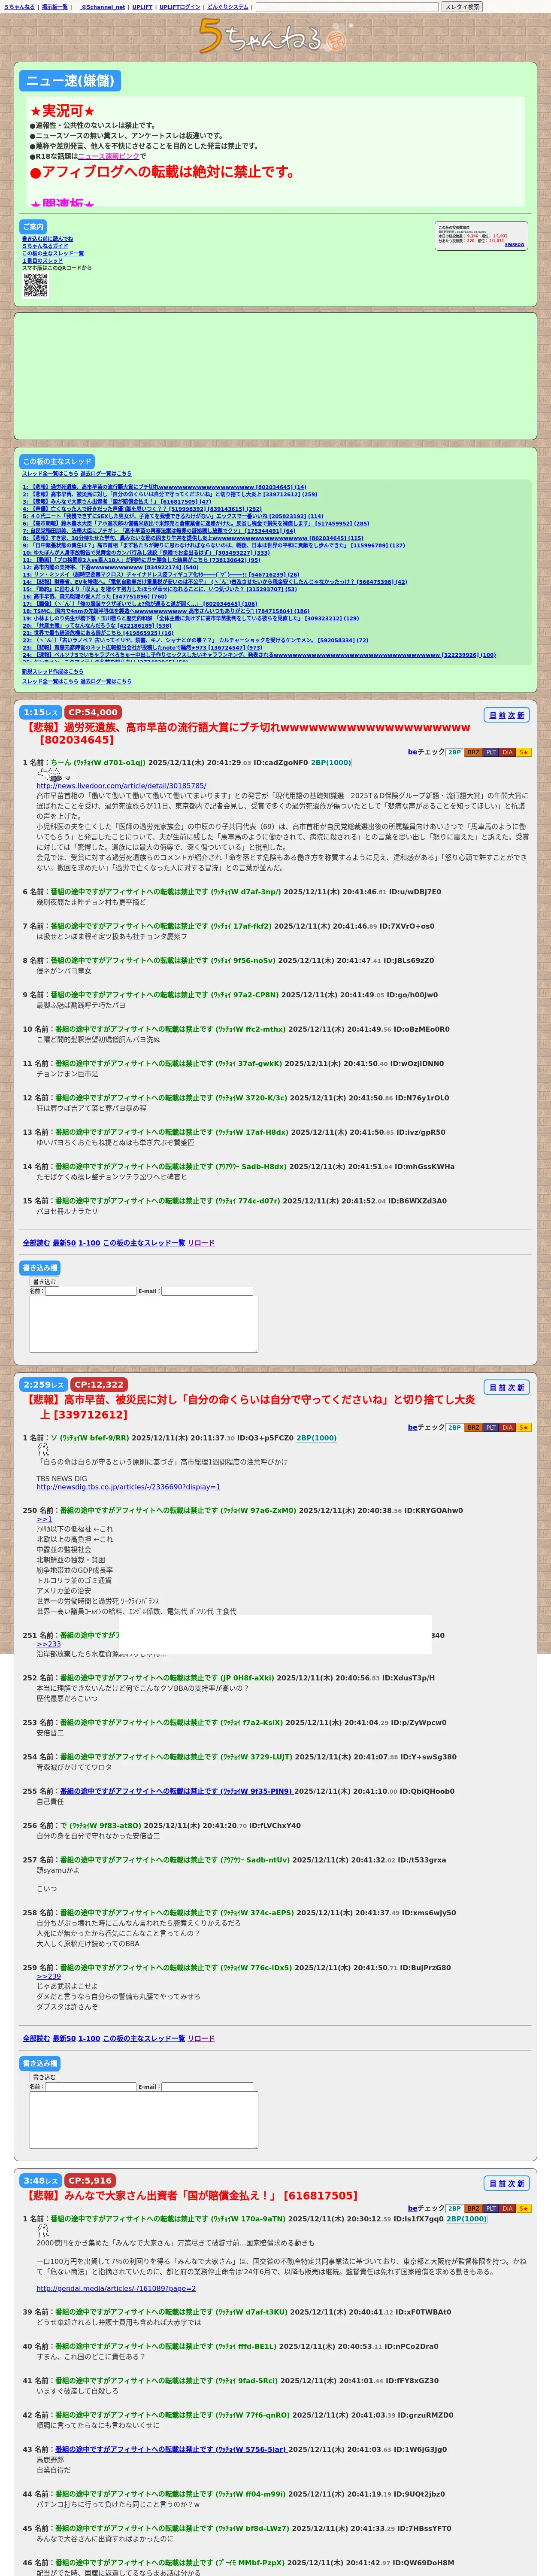Click the 5+ badge in thread 1:15
The width and height of the screenshot is (551, 2576).
pos(524,752)
